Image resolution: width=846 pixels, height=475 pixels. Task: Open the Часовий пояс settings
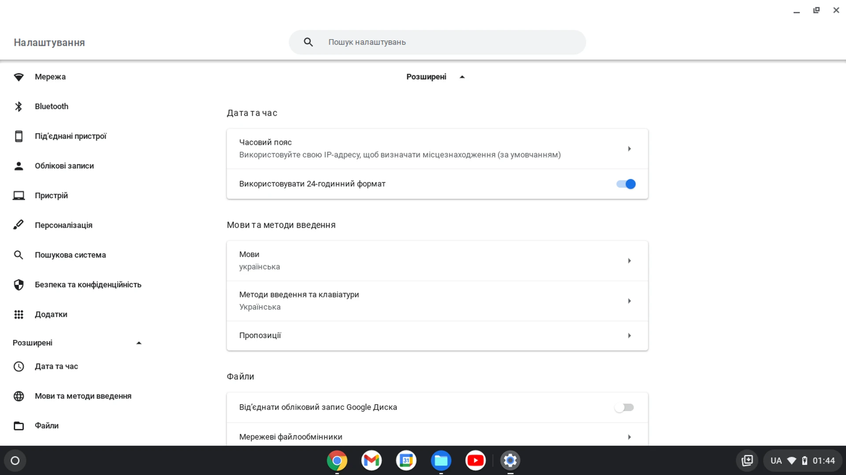[437, 148]
